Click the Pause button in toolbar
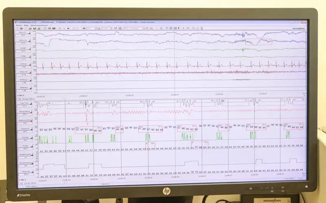This screenshot has height=203, width=326. tap(64, 28)
